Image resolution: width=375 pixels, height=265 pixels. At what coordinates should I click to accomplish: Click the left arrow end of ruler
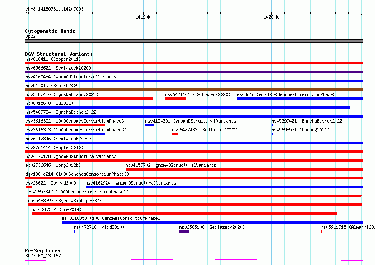click(27, 13)
